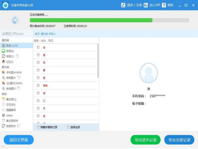This screenshot has height=149, width=198.
Task: Select the Safari compass icon
Action: coord(4,115)
